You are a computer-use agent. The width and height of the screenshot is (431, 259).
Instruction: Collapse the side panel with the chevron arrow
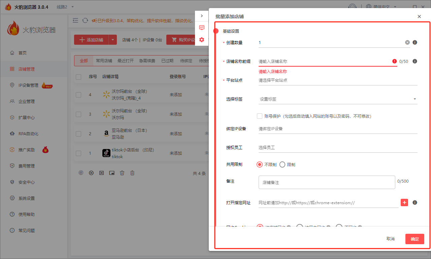(x=202, y=16)
